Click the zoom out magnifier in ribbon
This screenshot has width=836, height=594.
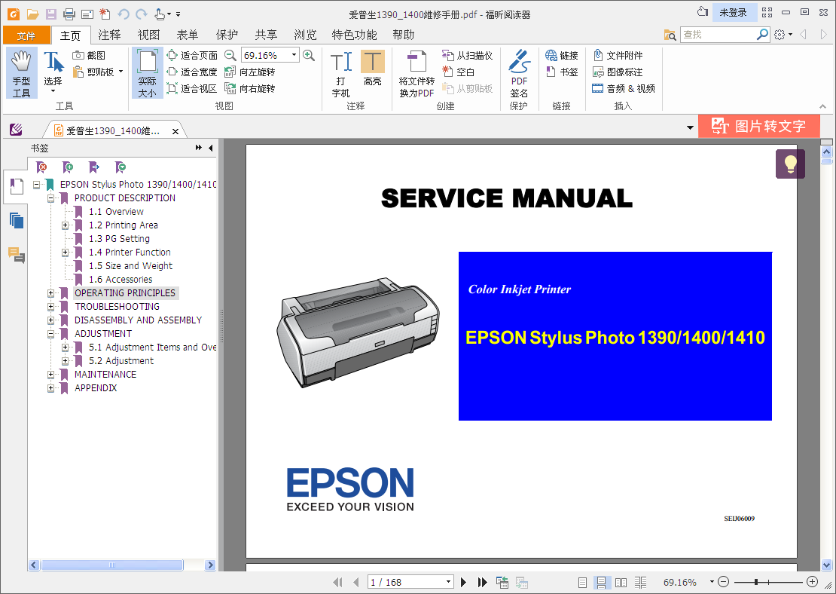[x=230, y=55]
